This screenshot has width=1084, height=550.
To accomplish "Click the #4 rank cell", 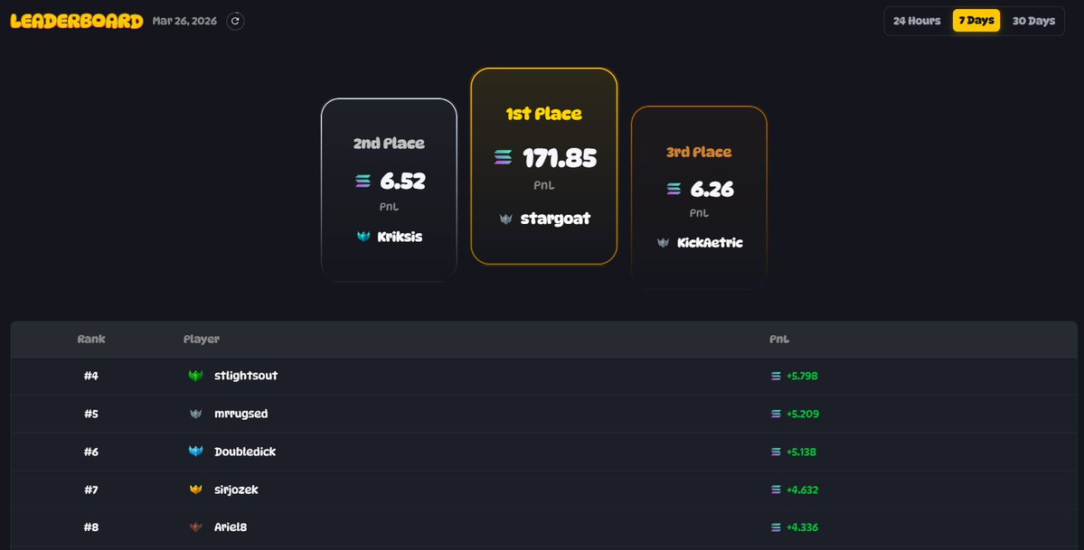I will pos(91,376).
